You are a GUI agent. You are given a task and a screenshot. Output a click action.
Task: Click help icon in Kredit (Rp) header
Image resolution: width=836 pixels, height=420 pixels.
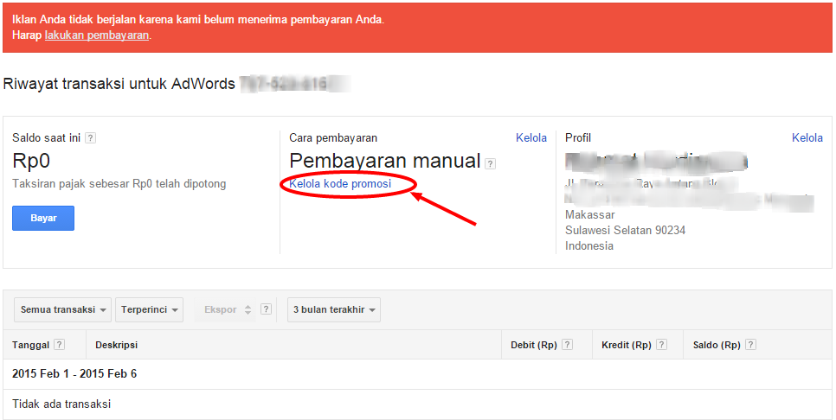point(662,345)
